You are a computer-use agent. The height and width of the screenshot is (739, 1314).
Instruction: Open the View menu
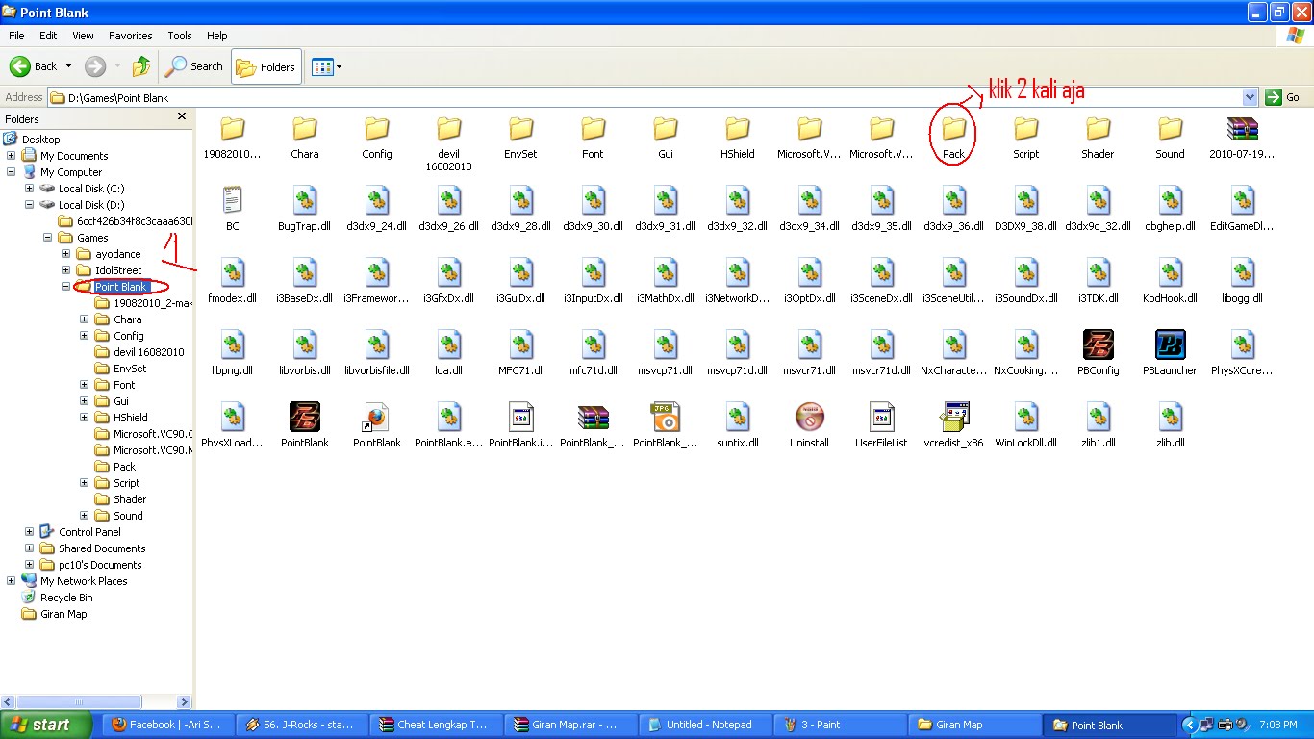click(84, 36)
